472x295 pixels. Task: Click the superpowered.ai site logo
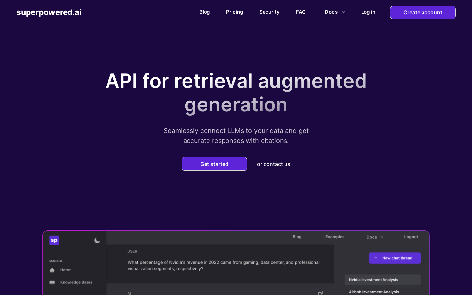point(49,12)
